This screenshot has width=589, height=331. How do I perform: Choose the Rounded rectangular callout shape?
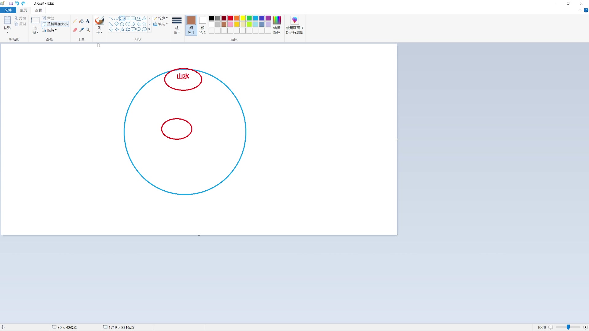pyautogui.click(x=133, y=29)
